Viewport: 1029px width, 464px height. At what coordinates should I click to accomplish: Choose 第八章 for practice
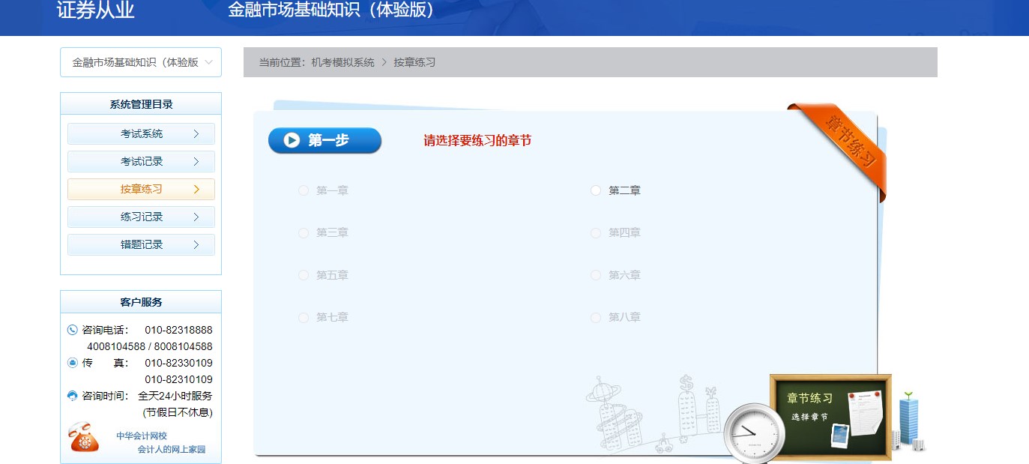coord(596,317)
